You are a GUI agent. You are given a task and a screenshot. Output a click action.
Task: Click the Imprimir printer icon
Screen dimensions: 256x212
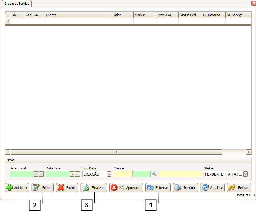(178, 188)
